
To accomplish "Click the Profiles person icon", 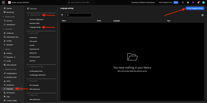I will click(5, 41).
